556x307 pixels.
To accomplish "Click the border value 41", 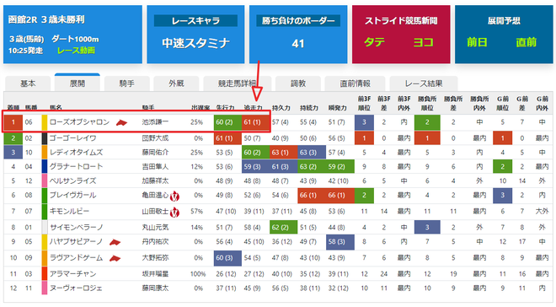I will pyautogui.click(x=298, y=43).
